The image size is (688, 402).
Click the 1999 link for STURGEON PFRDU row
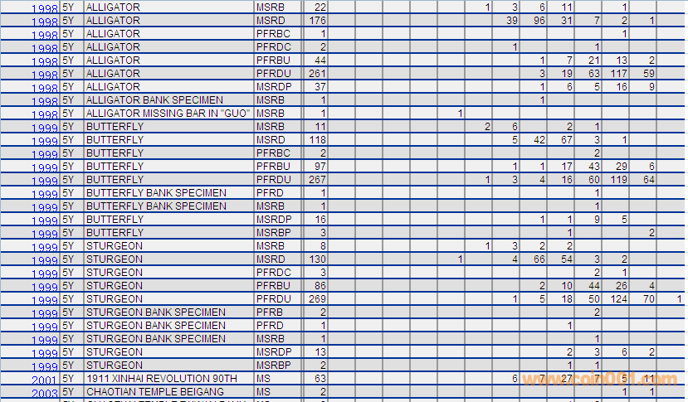[45, 301]
